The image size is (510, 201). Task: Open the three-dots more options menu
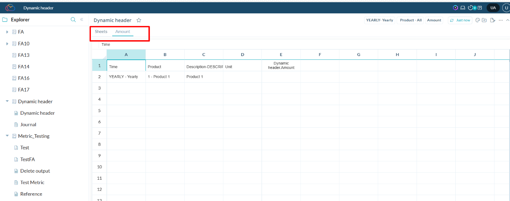point(501,20)
